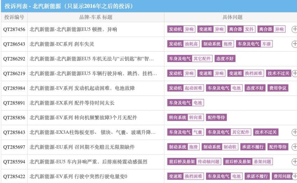Expand additional tags for QT285422 row

[x=294, y=176]
